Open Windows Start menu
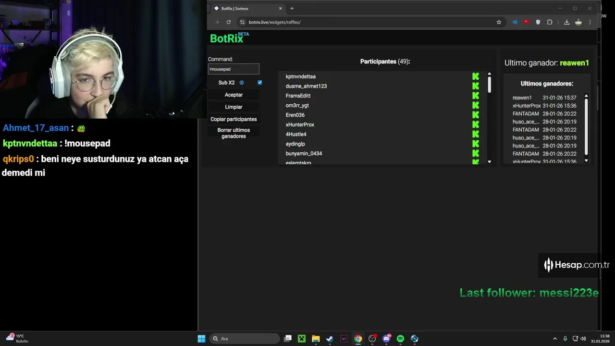The height and width of the screenshot is (346, 615). (x=201, y=339)
